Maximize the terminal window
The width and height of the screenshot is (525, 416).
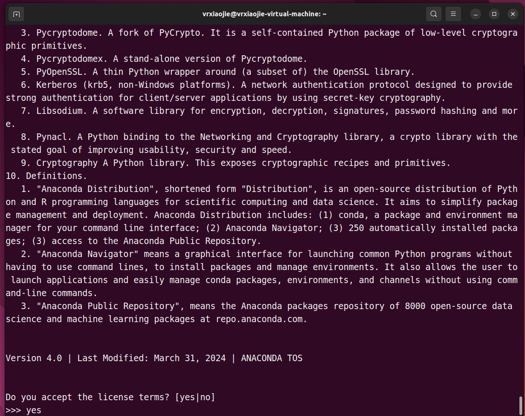pyautogui.click(x=494, y=14)
